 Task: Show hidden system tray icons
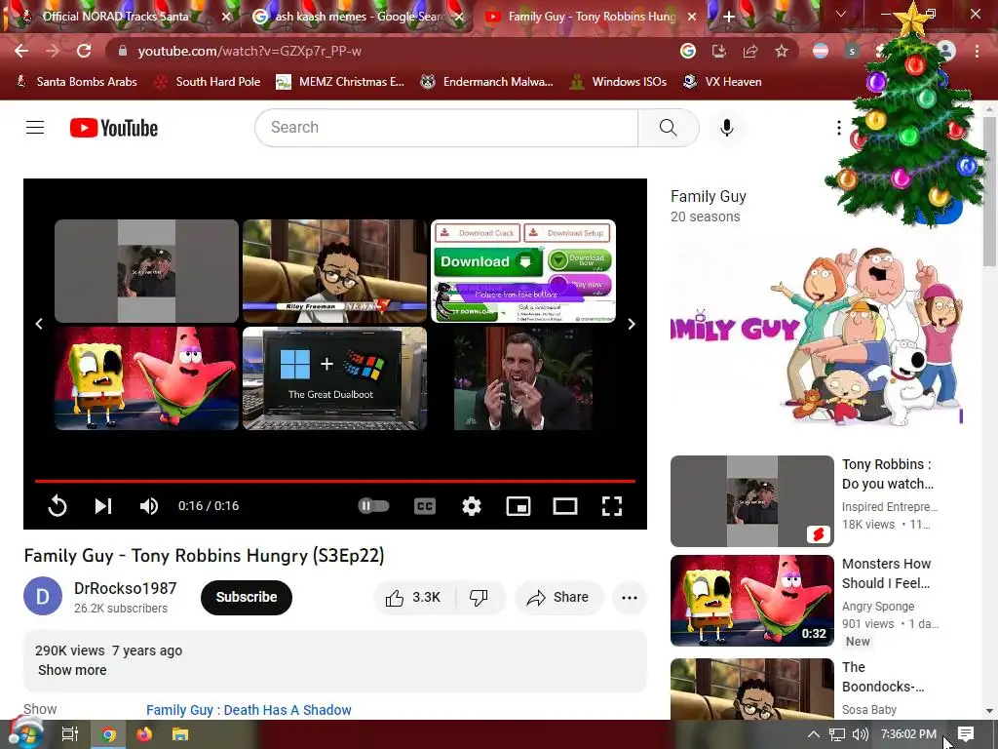(814, 734)
